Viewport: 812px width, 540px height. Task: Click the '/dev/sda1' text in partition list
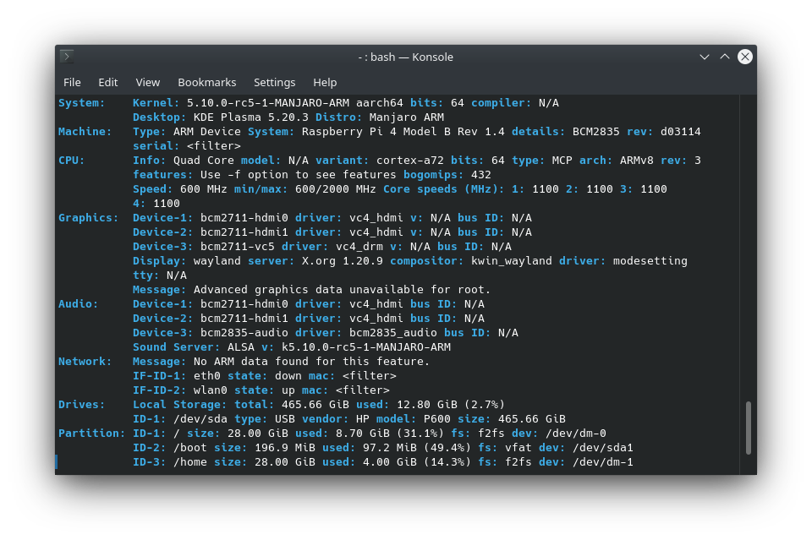pos(602,448)
